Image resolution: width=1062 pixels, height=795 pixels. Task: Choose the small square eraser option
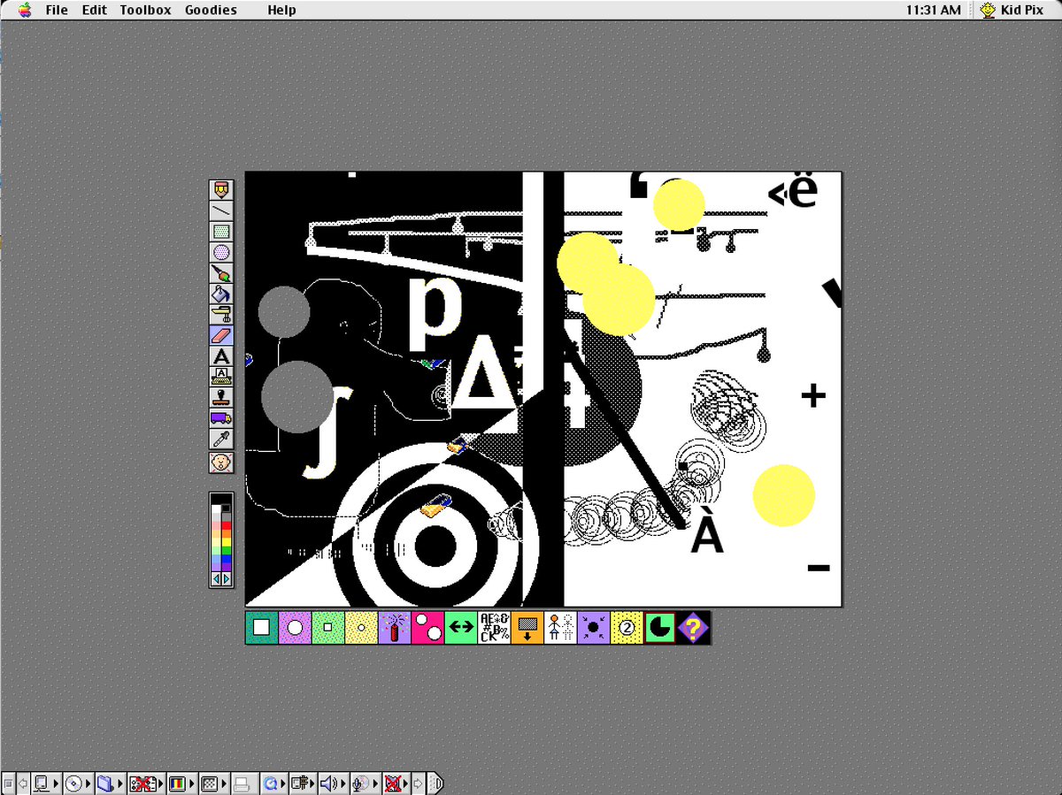pyautogui.click(x=327, y=628)
